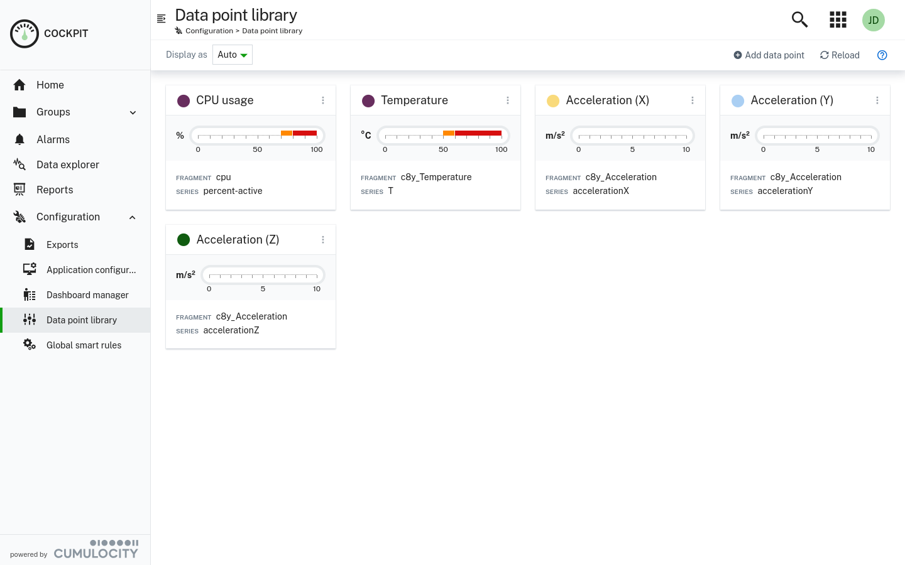The image size is (905, 565).
Task: Click Add data point
Action: (769, 55)
